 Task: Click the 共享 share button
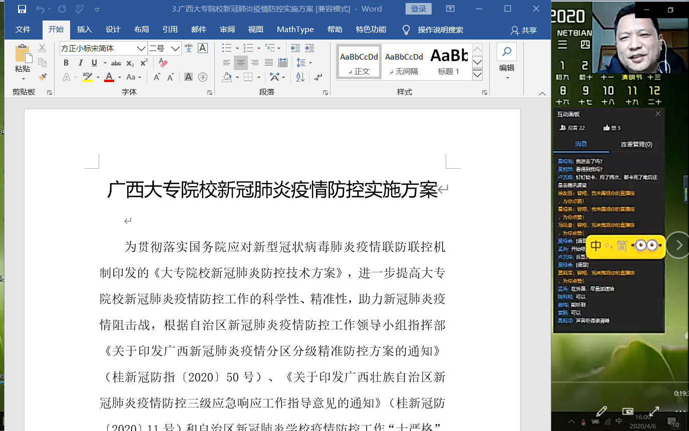click(x=524, y=30)
